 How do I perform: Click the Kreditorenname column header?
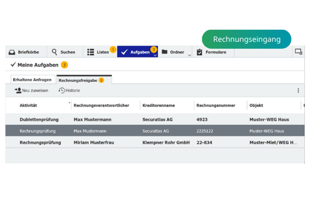tap(158, 105)
